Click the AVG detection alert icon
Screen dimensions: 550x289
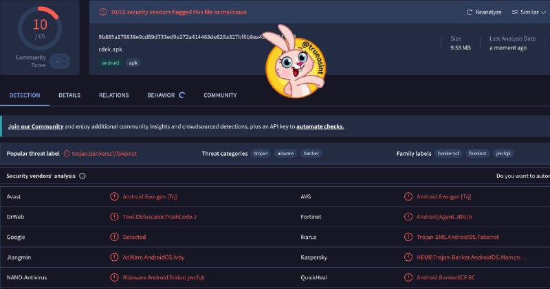coord(408,196)
